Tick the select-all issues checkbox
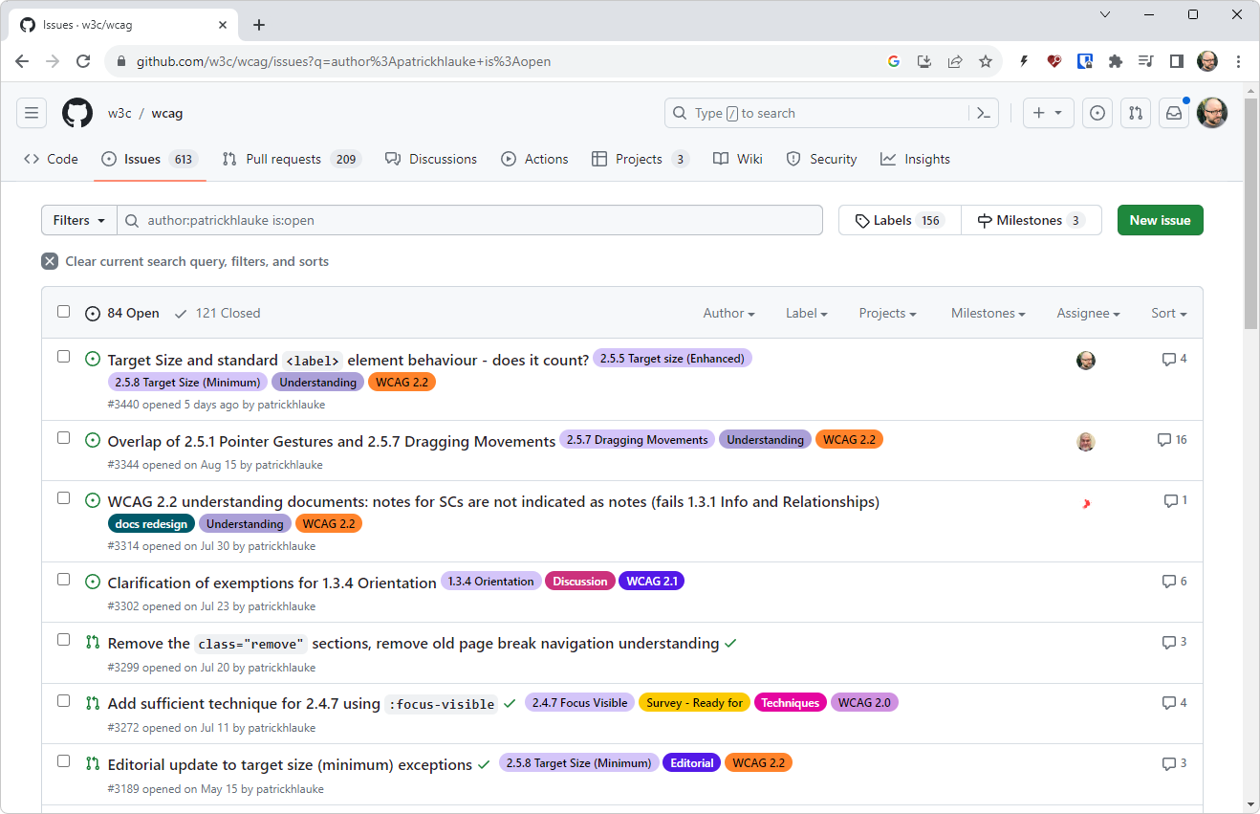The image size is (1260, 814). (x=64, y=312)
